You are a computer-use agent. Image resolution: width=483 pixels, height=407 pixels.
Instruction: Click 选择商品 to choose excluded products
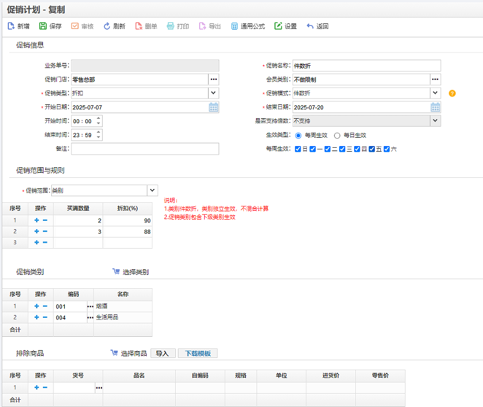(x=129, y=353)
